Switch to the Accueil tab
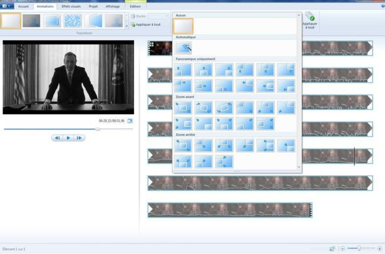The image size is (385, 254). point(23,6)
